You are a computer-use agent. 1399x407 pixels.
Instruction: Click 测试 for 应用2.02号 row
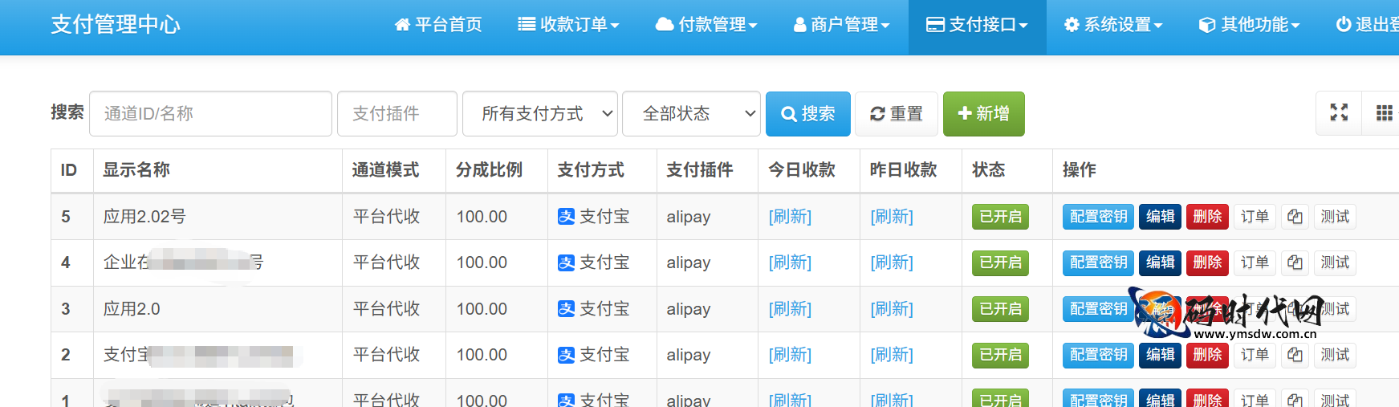coord(1335,217)
